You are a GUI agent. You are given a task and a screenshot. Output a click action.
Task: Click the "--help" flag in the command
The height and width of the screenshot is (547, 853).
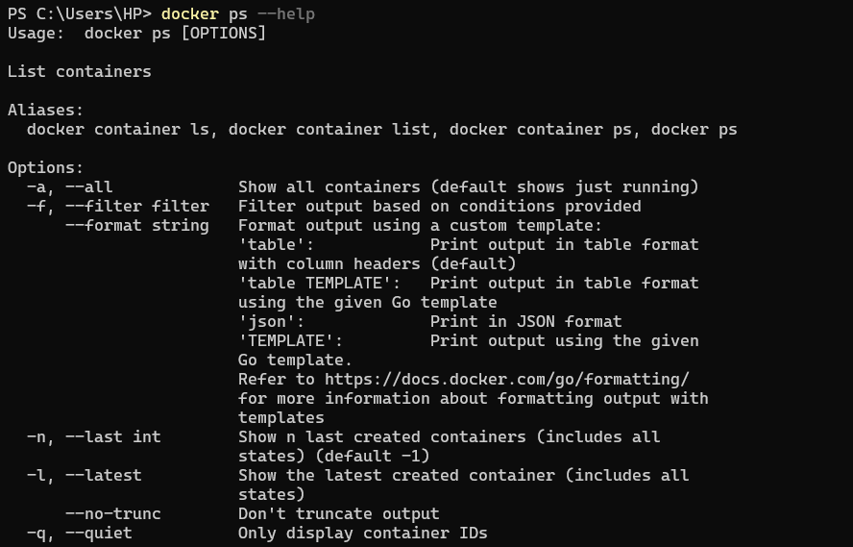[285, 13]
